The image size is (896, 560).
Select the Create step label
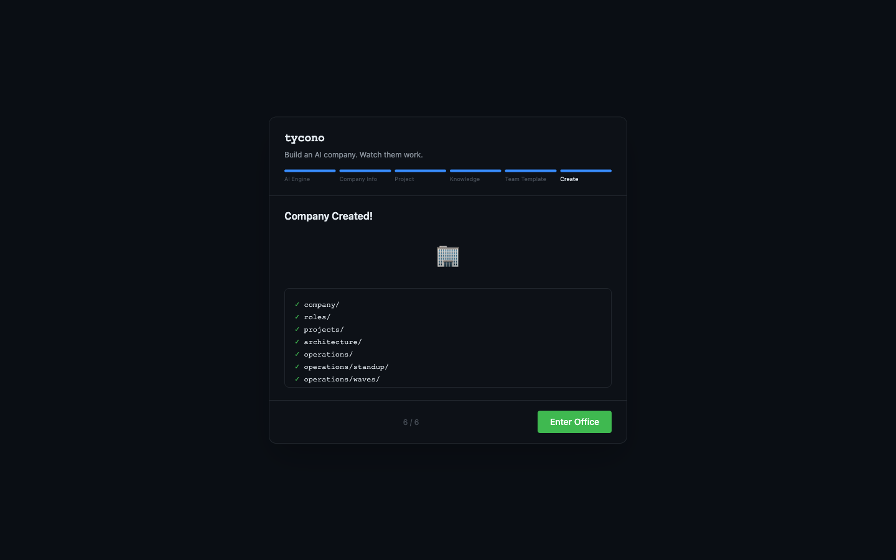(569, 179)
